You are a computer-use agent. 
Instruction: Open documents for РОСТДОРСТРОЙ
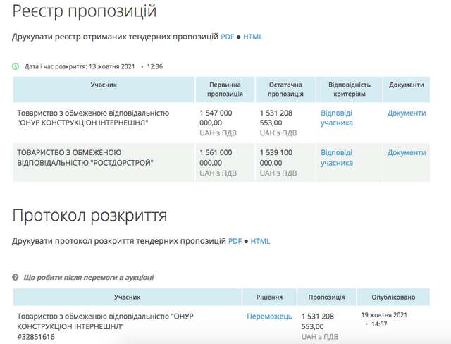tap(407, 152)
